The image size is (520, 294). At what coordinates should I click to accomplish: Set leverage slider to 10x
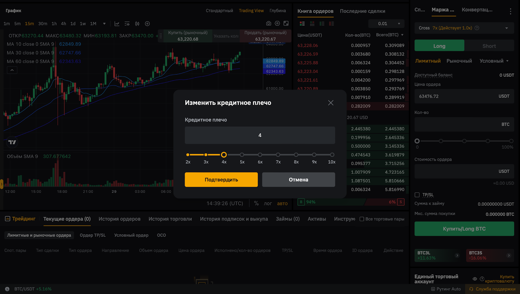pyautogui.click(x=332, y=155)
